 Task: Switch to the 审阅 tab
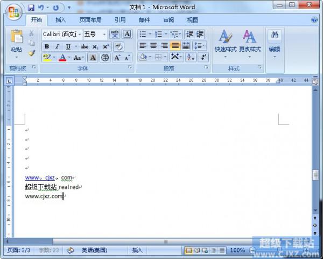(x=168, y=20)
